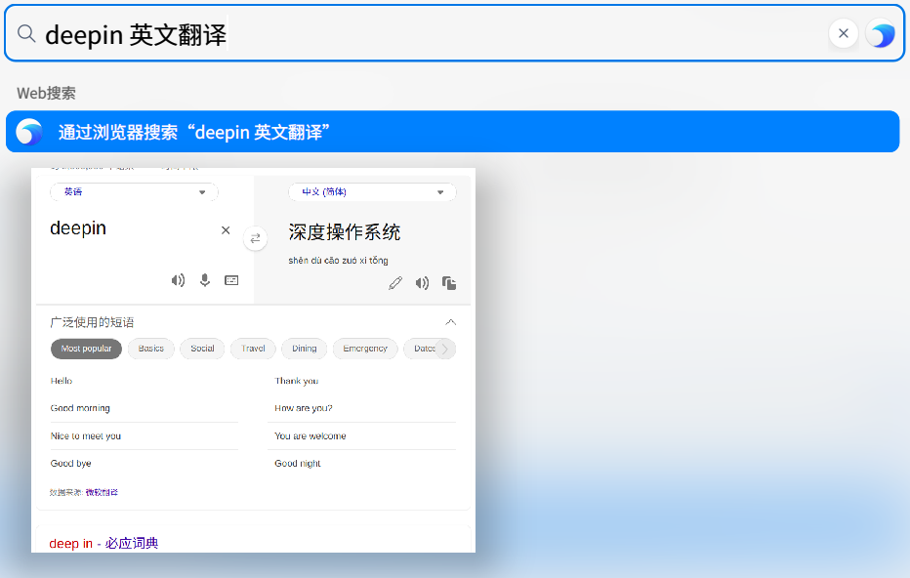
Task: Open the deep in - 必应词典 link
Action: (103, 544)
